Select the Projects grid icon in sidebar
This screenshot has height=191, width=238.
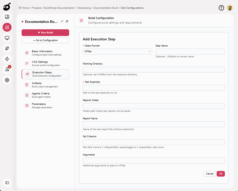pos(7,28)
